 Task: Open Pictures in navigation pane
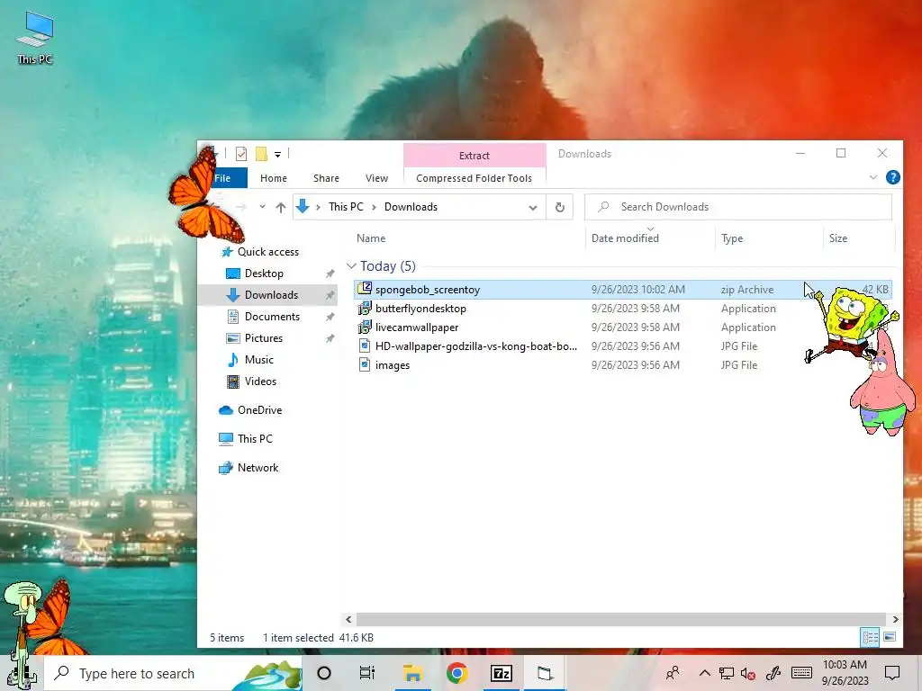coord(264,338)
